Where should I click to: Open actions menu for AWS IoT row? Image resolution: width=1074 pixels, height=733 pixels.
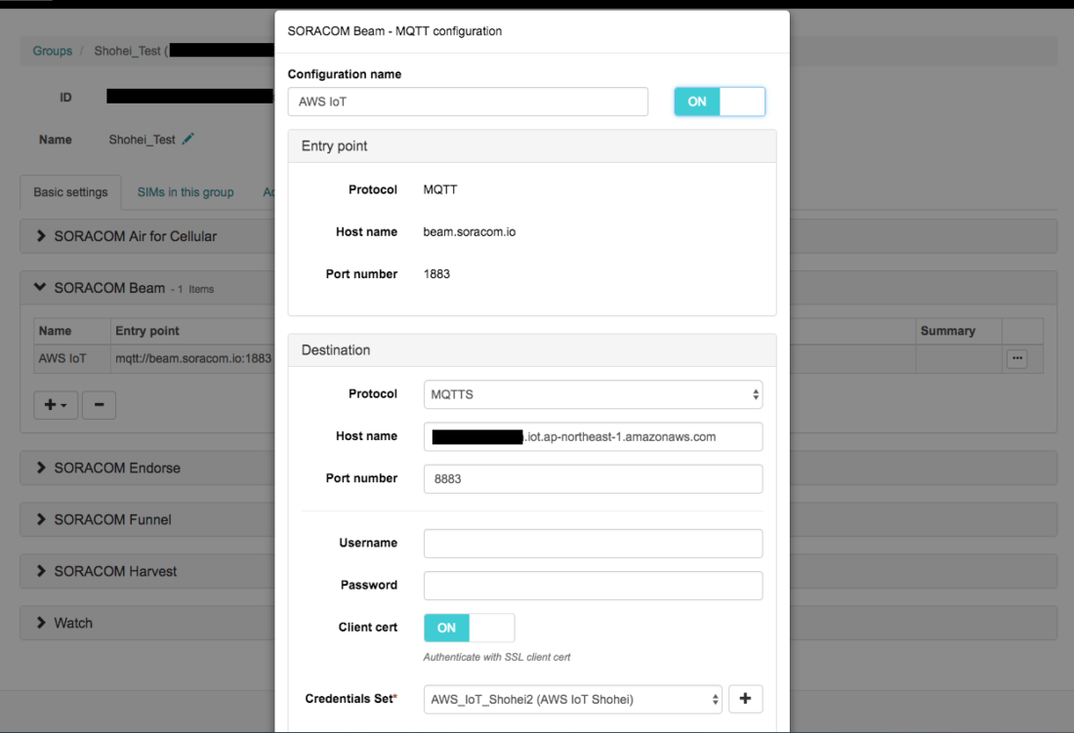1016,358
